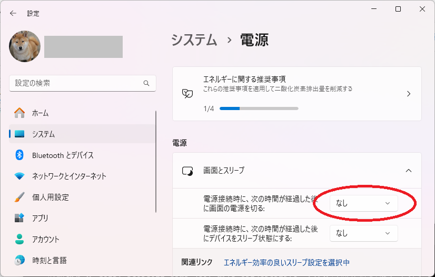Screen dimensions: 435x277
Task: Click the アプリ squares icon
Action: tap(19, 218)
